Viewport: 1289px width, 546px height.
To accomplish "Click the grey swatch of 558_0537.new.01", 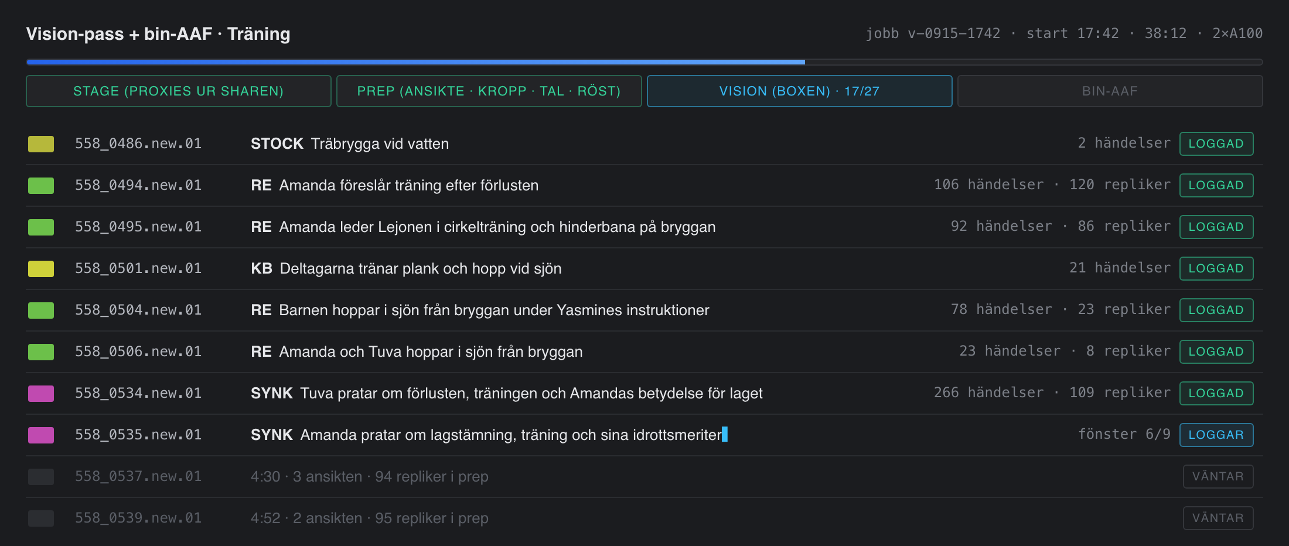I will click(x=41, y=477).
